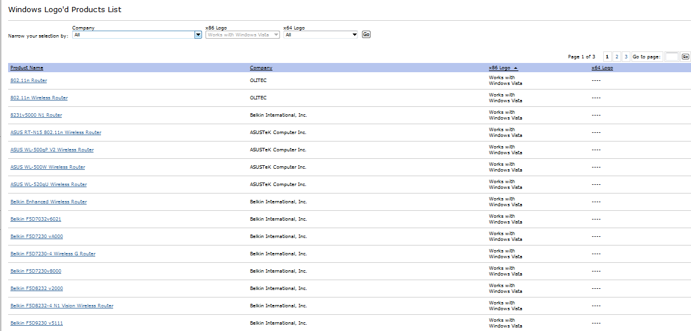This screenshot has height=331, width=691.
Task: Click Works with Windows Vista in 8231v5000 row
Action: pyautogui.click(x=506, y=115)
